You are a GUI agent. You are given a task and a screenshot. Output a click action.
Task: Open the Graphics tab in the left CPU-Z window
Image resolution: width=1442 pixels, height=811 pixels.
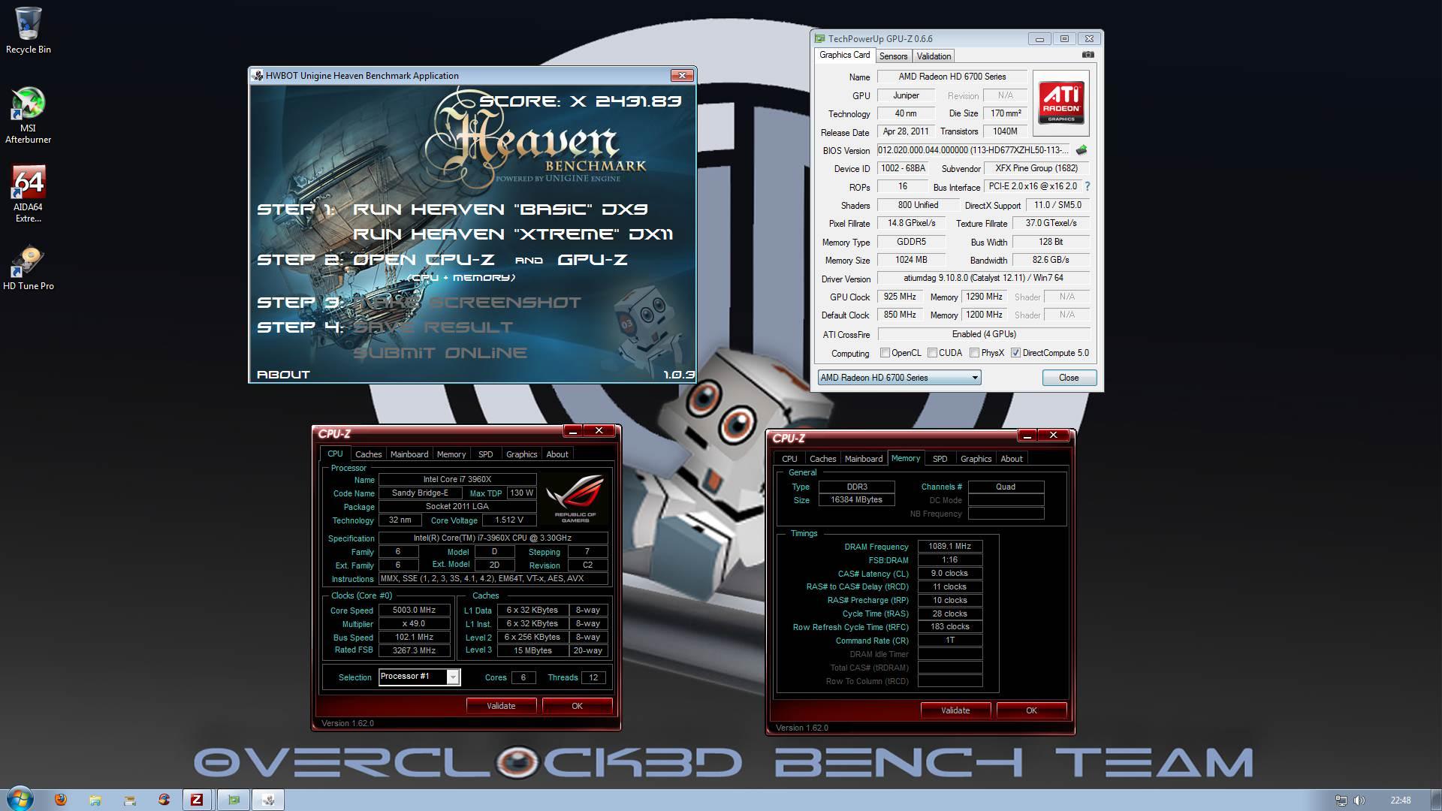pyautogui.click(x=521, y=454)
